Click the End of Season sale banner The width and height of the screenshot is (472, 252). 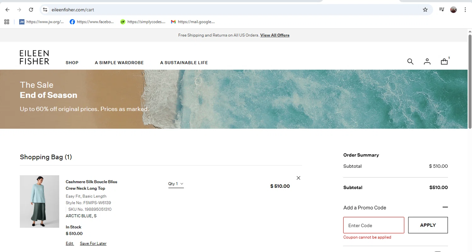click(234, 99)
